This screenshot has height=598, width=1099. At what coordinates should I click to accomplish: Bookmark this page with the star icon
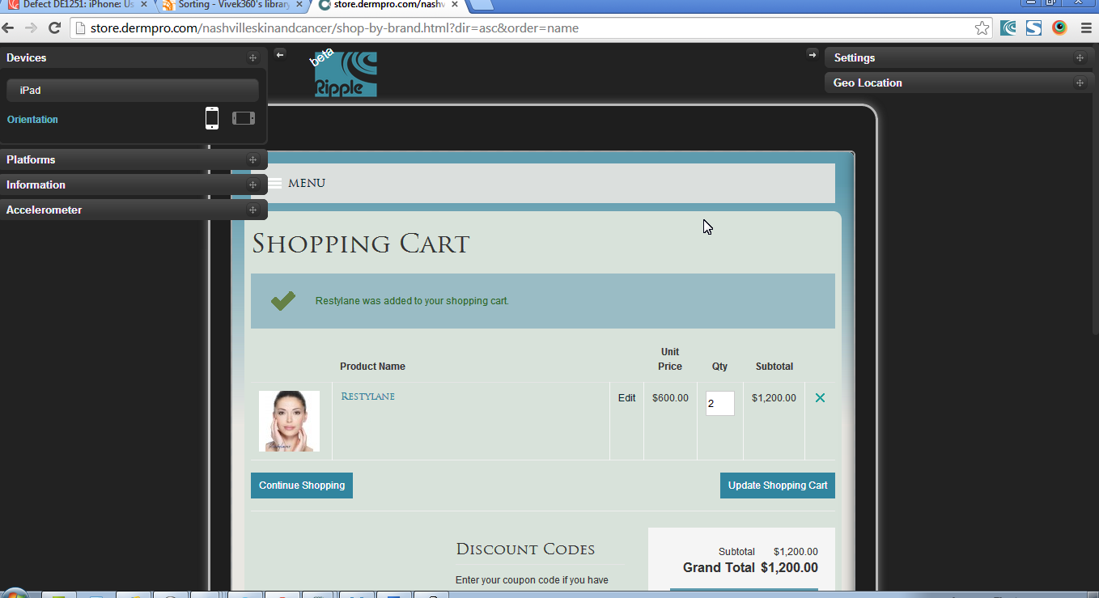pos(982,28)
